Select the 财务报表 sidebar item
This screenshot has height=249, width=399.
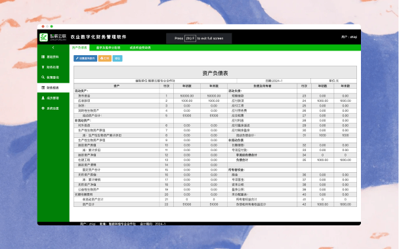[53, 87]
